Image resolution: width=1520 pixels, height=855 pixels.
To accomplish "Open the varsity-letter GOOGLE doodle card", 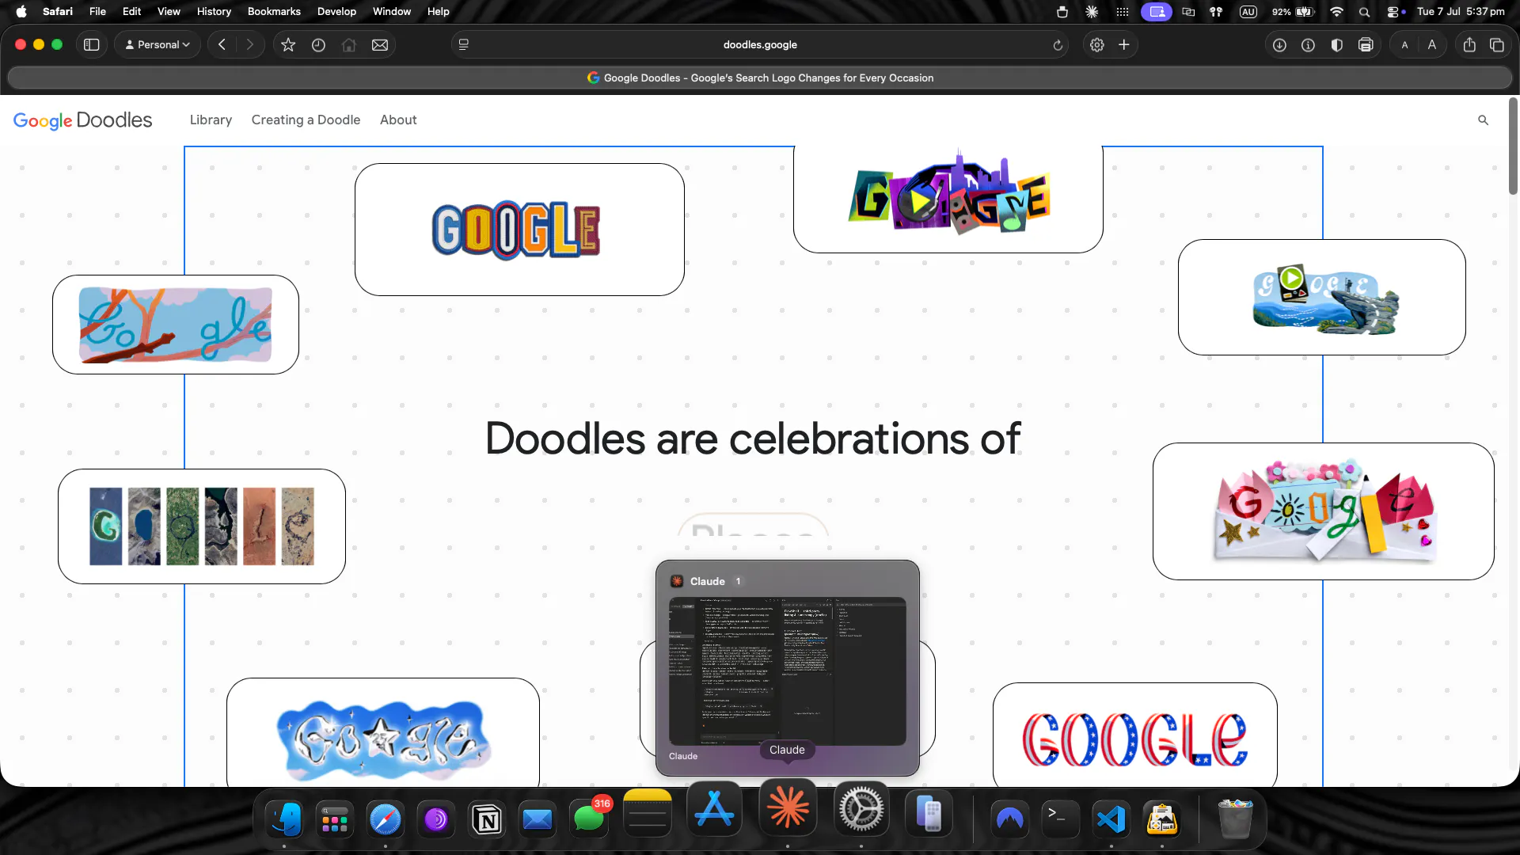I will coord(519,230).
